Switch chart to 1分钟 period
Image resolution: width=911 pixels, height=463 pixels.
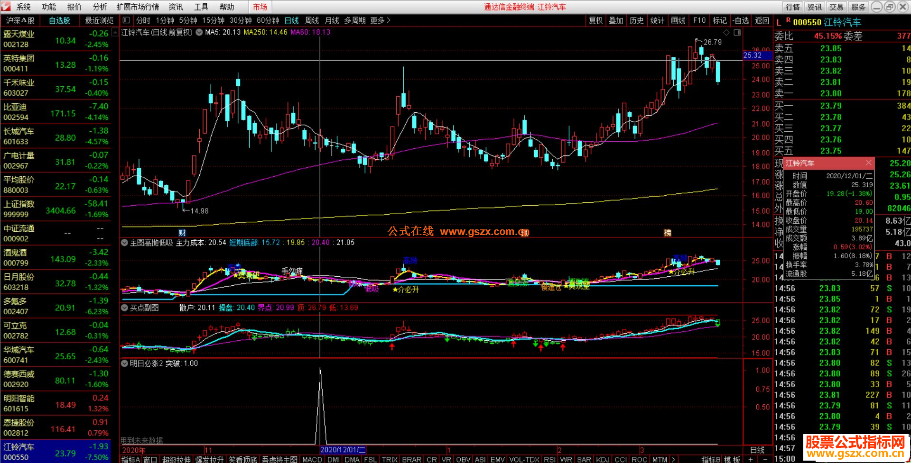point(165,20)
